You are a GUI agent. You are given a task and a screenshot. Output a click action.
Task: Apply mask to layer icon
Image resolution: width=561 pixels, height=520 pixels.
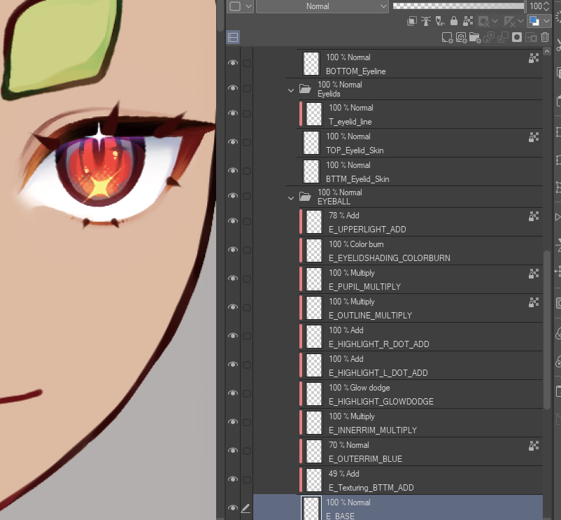click(531, 38)
